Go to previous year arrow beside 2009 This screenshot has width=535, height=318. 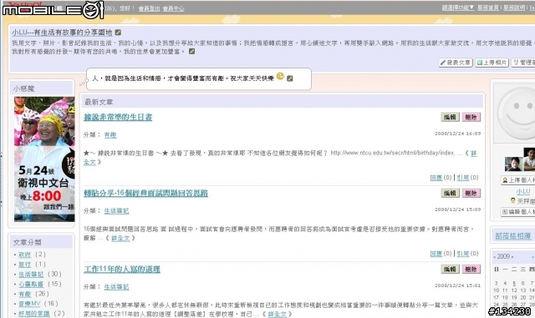[494, 256]
